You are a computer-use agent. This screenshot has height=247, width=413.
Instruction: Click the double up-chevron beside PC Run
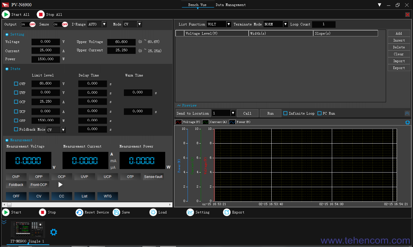[407, 113]
